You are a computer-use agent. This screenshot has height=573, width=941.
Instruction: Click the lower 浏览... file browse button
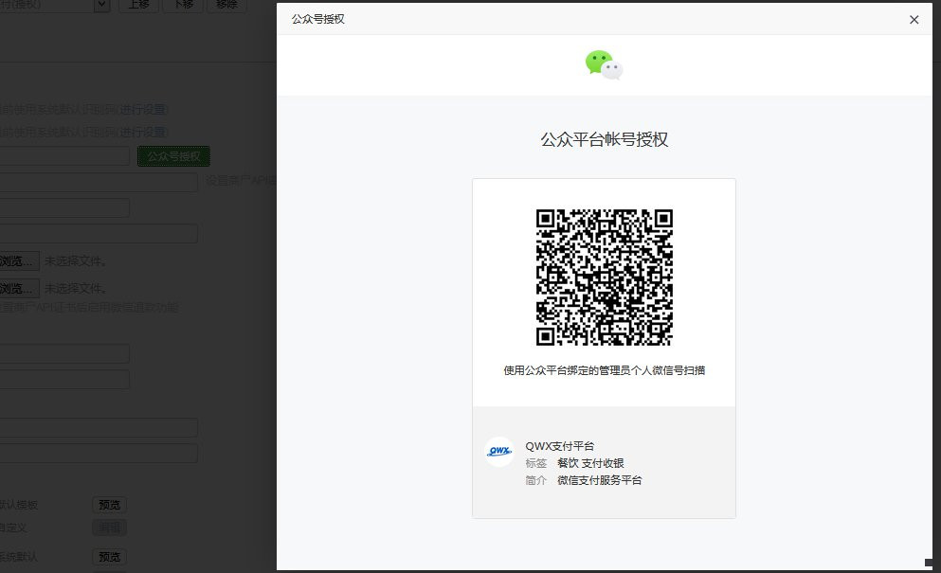click(x=20, y=289)
